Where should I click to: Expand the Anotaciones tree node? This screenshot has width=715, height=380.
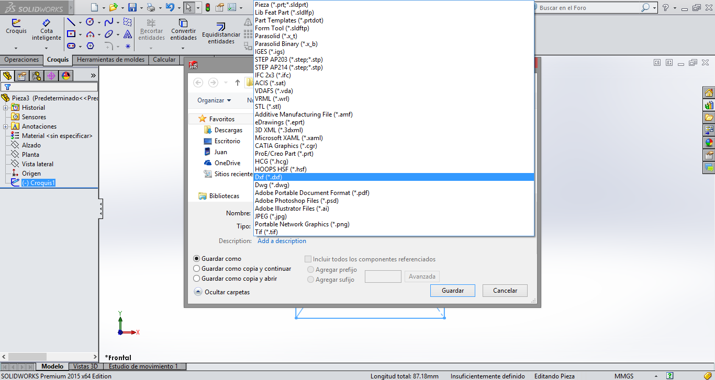(x=5, y=126)
